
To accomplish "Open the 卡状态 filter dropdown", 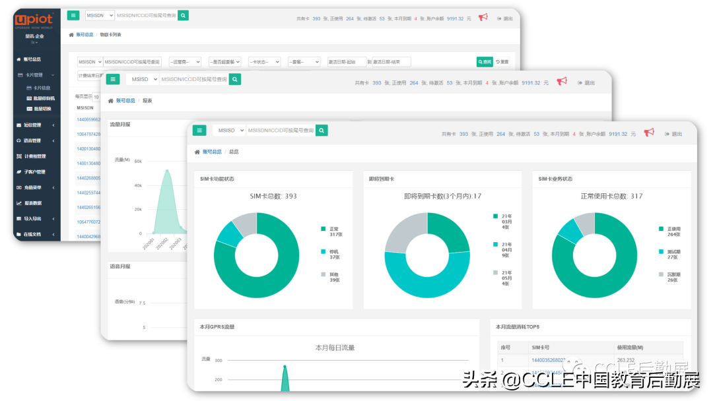I will 264,62.
